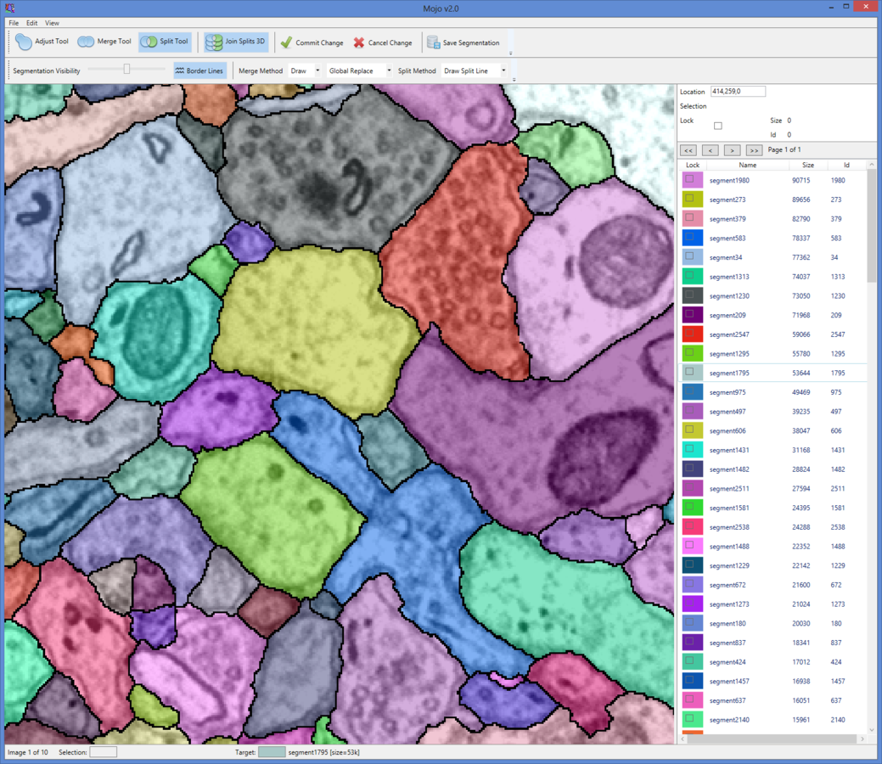The width and height of the screenshot is (882, 764).
Task: Select segment424 row name
Action: coord(728,661)
